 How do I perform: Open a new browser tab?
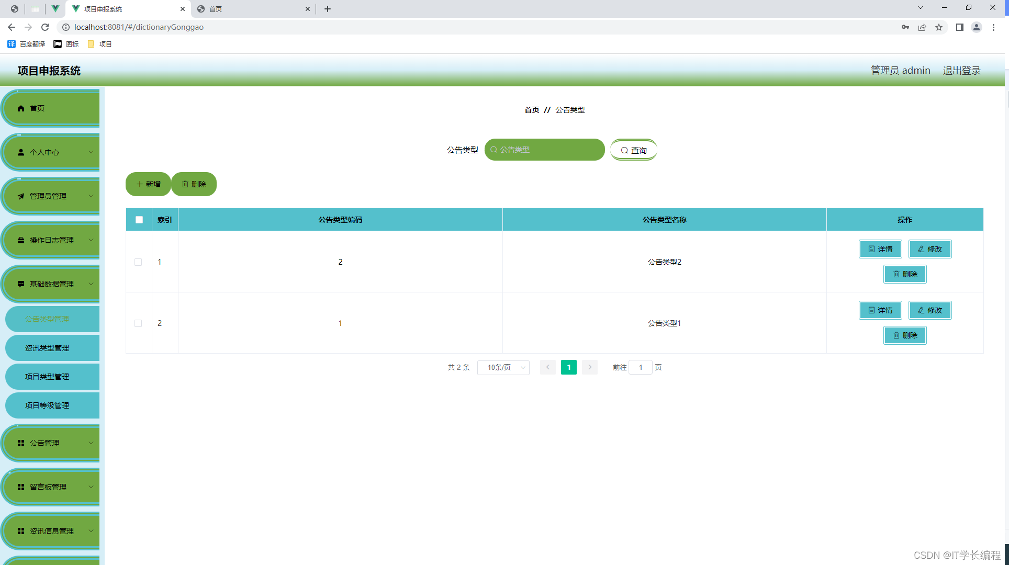[x=328, y=9]
